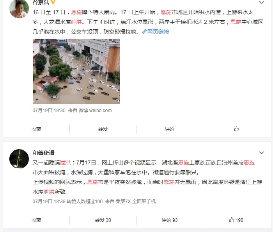Open timestamp 07月19日 19:30 link

pos(49,110)
